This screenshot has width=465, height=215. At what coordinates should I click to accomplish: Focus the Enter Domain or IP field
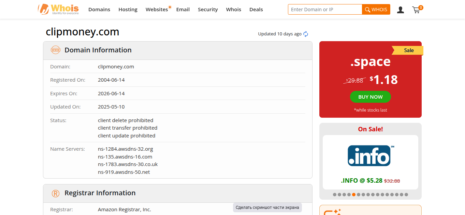click(325, 10)
